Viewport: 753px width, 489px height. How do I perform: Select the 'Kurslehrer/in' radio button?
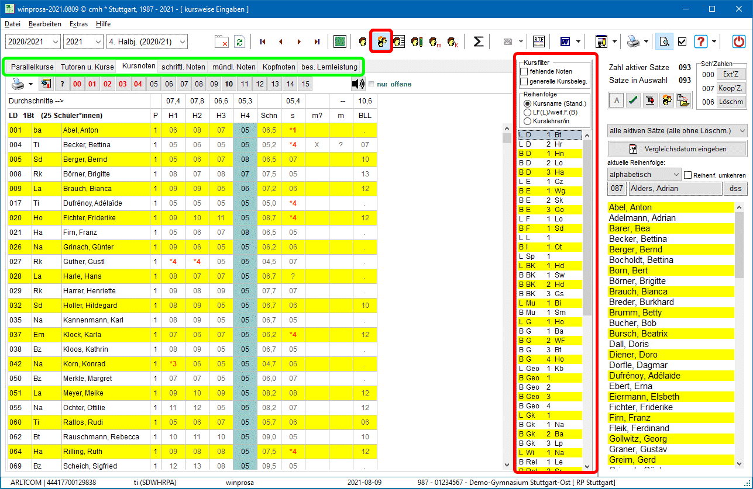coord(527,121)
